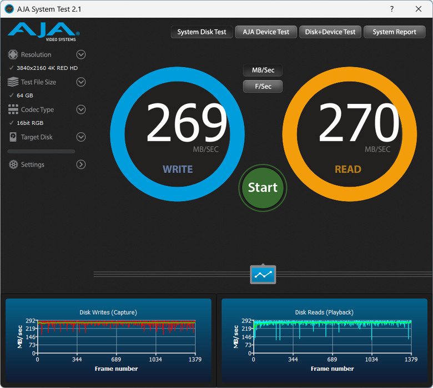Click the AJA System Test title bar icon
The image size is (433, 388).
(x=9, y=9)
